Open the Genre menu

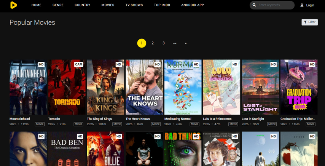[58, 5]
